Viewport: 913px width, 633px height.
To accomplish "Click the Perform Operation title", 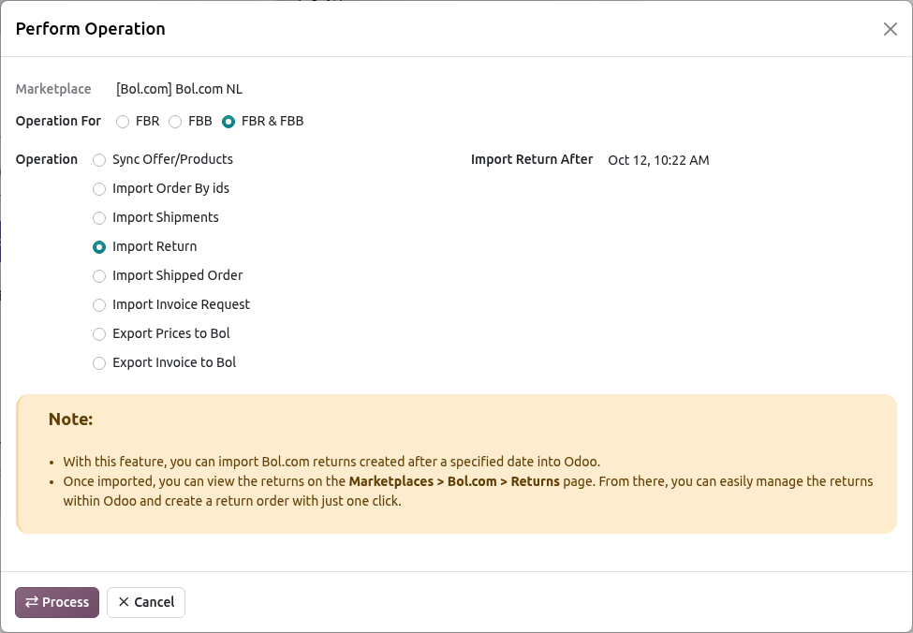I will (x=90, y=28).
